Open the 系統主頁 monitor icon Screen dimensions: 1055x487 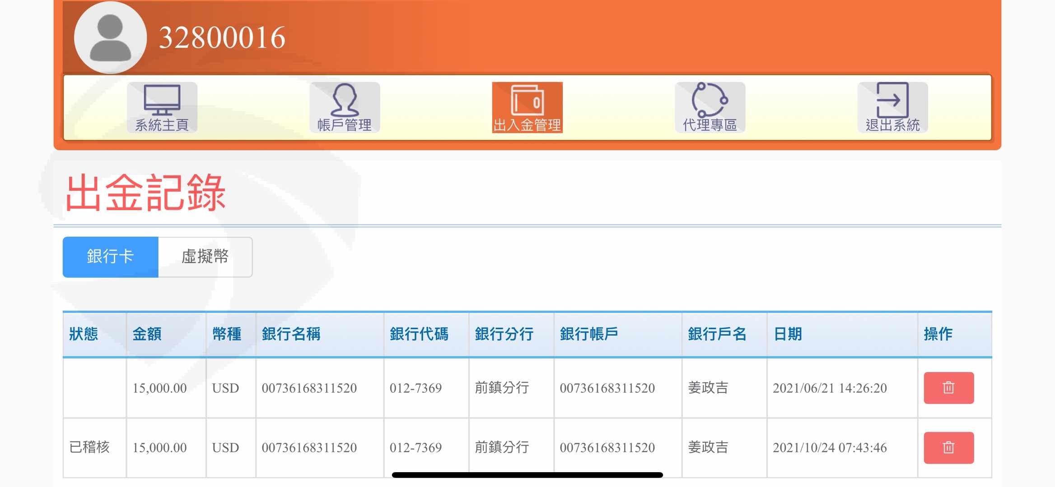(162, 107)
